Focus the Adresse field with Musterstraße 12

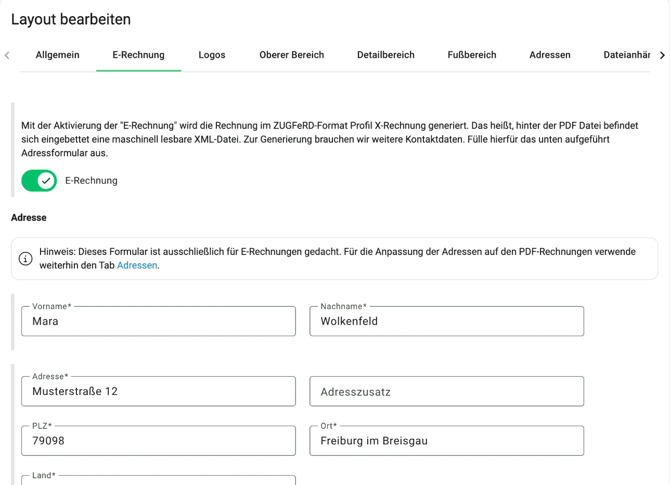click(x=159, y=391)
